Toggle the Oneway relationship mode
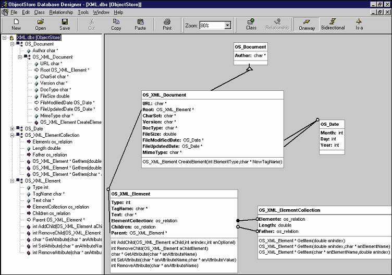Image resolution: width=392 pixels, height=275 pixels. (x=307, y=24)
